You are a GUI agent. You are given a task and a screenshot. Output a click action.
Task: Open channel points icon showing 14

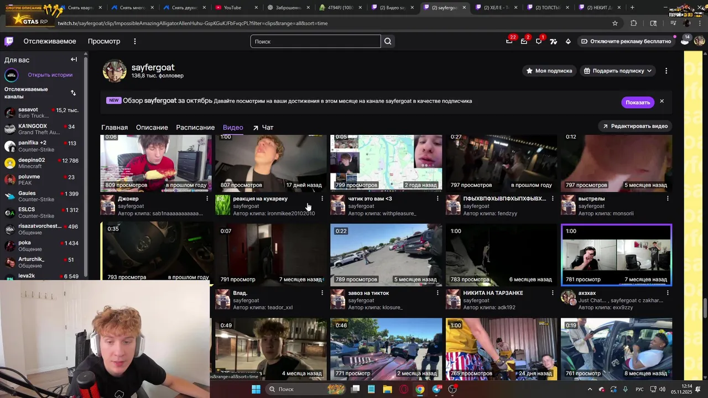coord(685,41)
